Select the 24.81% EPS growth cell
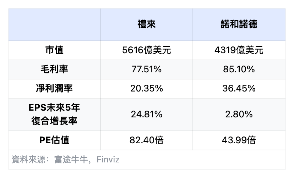The width and height of the screenshot is (294, 178). [x=146, y=114]
